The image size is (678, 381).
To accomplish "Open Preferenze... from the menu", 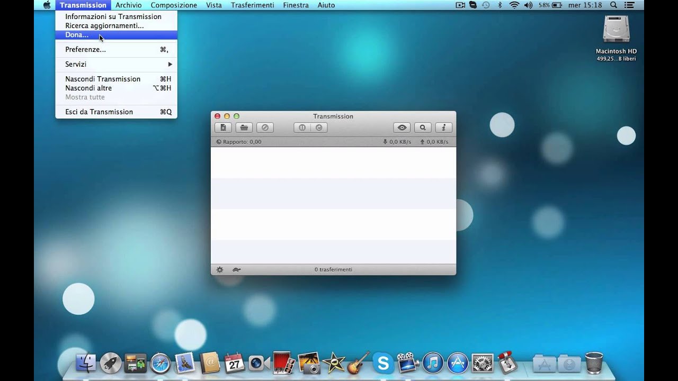I will [117, 49].
